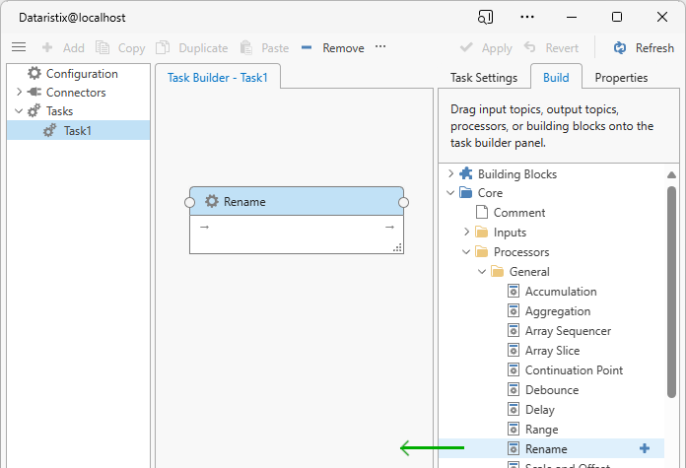Click the plus icon beside Rename processor
The width and height of the screenshot is (686, 468).
pos(645,448)
